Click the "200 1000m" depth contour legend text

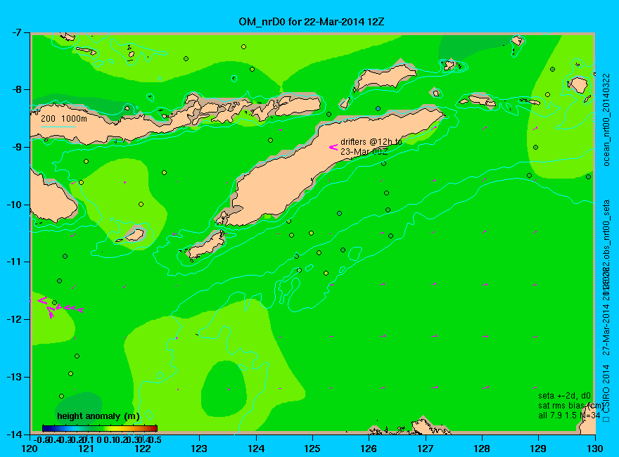[x=64, y=118]
